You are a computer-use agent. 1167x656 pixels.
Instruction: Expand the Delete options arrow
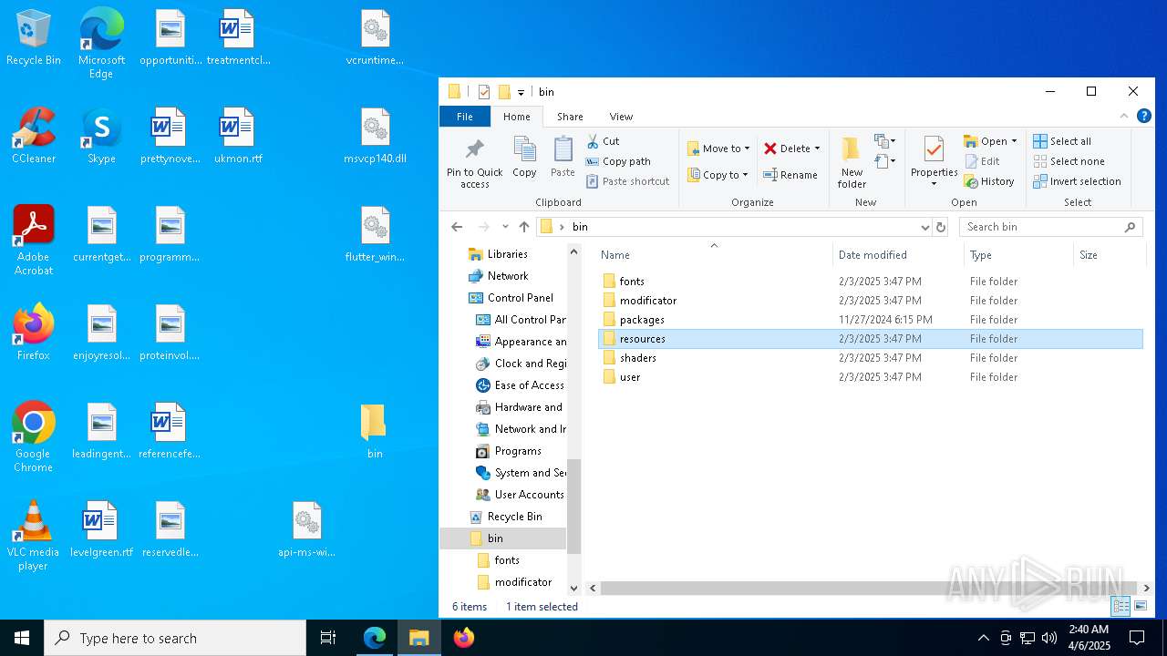coord(817,149)
